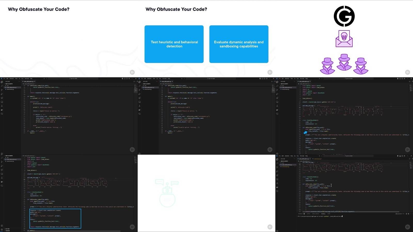Open Search icon in the blue-arrow VS Code frame
The height and width of the screenshot is (232, 413).
click(277, 86)
